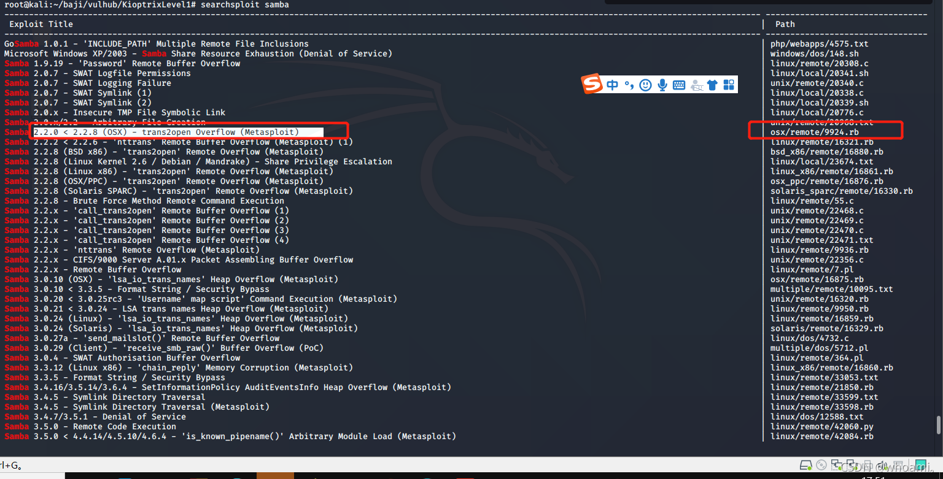Click the VM hard disk status icon
The height and width of the screenshot is (479, 943).
click(x=807, y=466)
